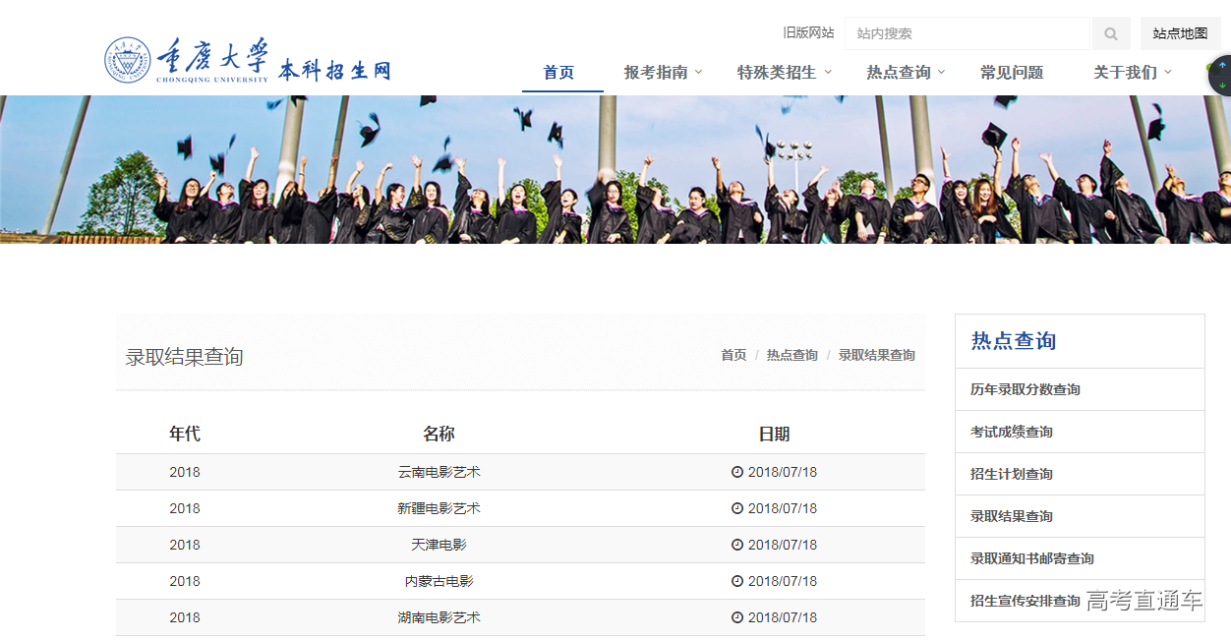Select the 首页 navigation tab

pos(561,72)
